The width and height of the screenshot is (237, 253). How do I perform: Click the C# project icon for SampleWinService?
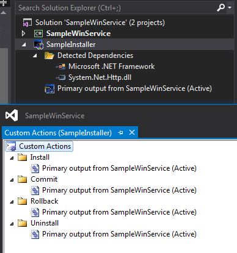pos(38,34)
